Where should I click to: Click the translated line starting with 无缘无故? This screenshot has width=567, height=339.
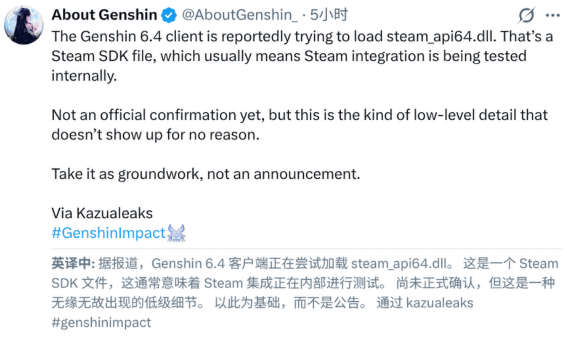(x=128, y=303)
